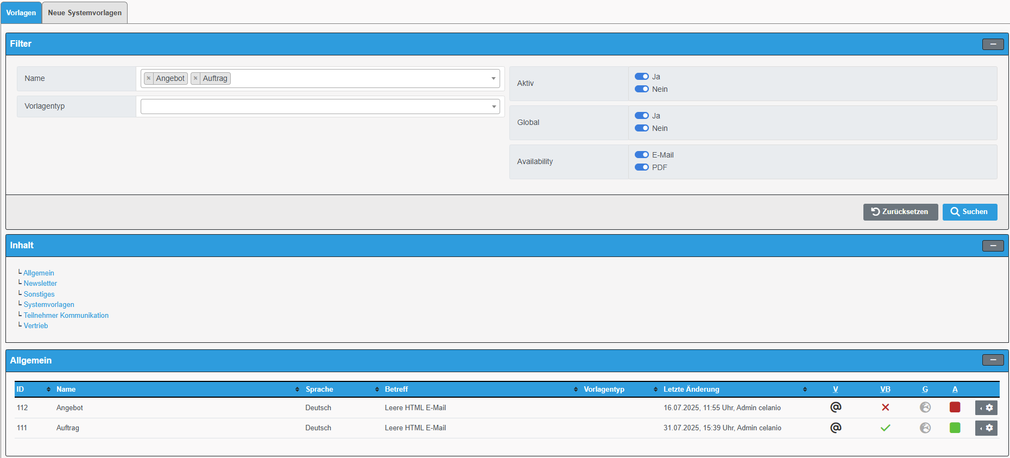This screenshot has height=458, width=1010.
Task: Click the globe icon in Angebot row
Action: tap(925, 407)
